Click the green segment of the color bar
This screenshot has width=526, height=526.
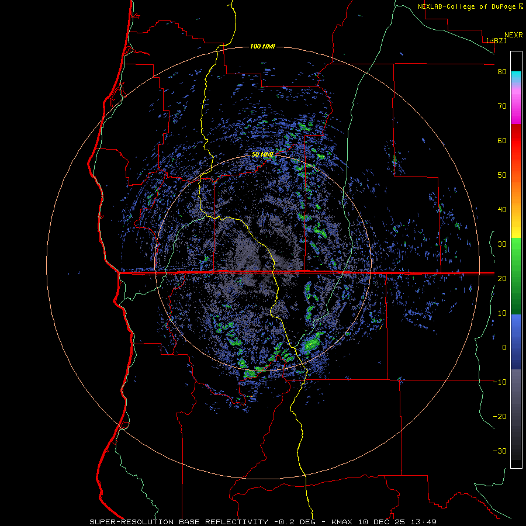(516, 276)
